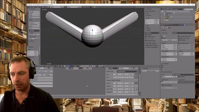This screenshot has height=112, width=199.
Task: Open the Game menu
Action: [35, 7]
